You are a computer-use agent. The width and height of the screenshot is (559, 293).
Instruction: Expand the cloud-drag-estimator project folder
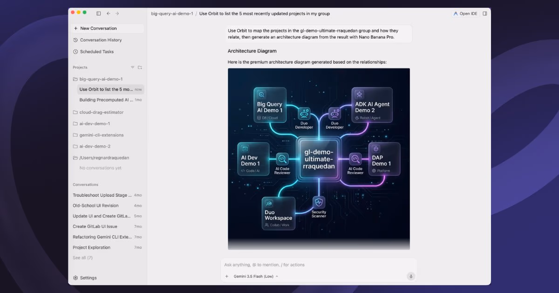coord(98,112)
